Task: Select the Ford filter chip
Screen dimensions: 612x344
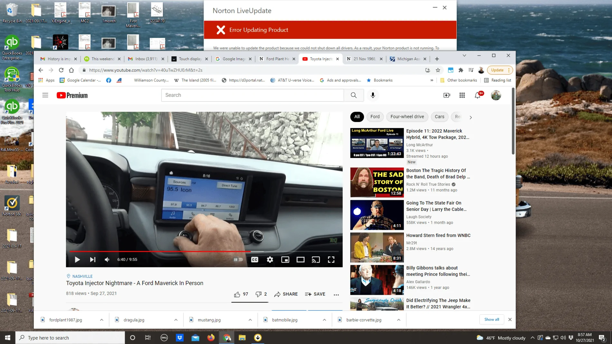Action: (x=375, y=117)
